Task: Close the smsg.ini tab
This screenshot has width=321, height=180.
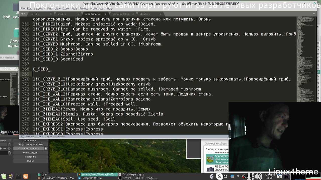Action: 78,14
